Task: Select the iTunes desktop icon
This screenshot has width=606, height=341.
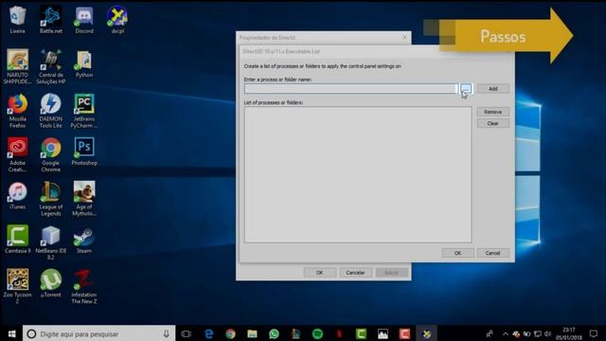Action: 17,196
